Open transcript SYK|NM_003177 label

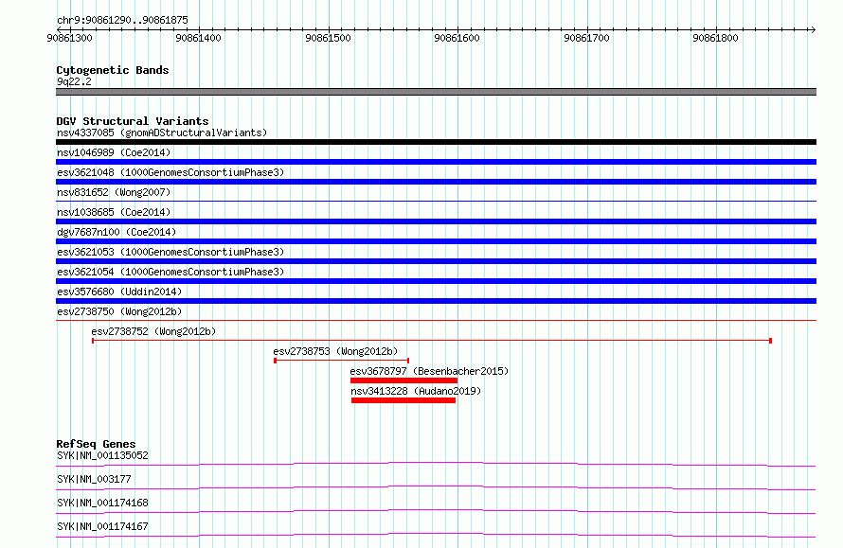pos(94,479)
